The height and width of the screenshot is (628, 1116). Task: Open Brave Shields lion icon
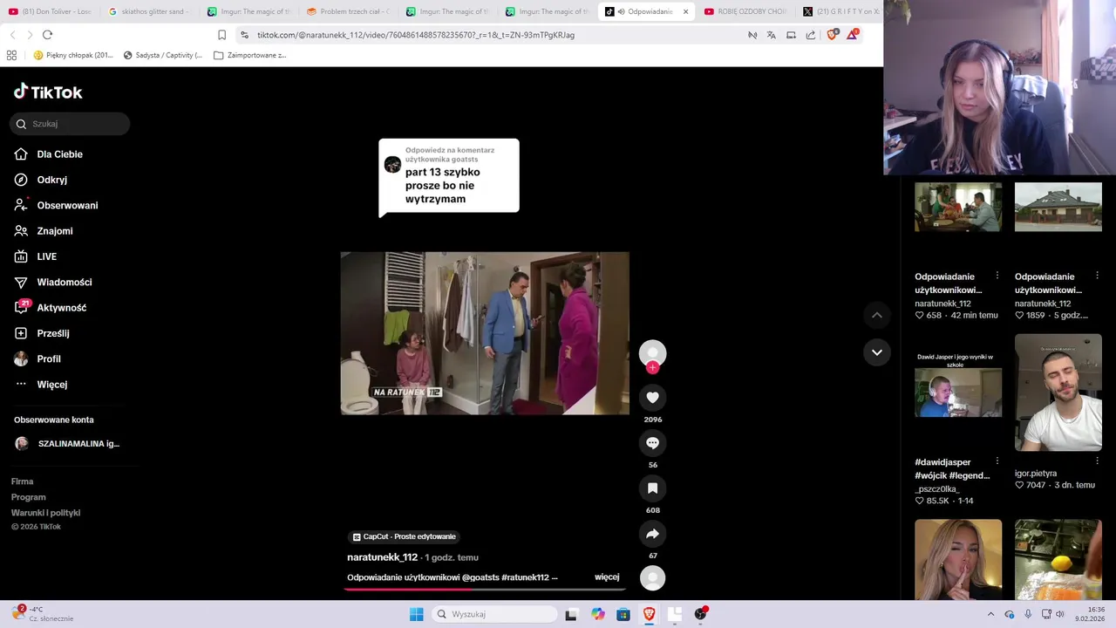pos(832,35)
